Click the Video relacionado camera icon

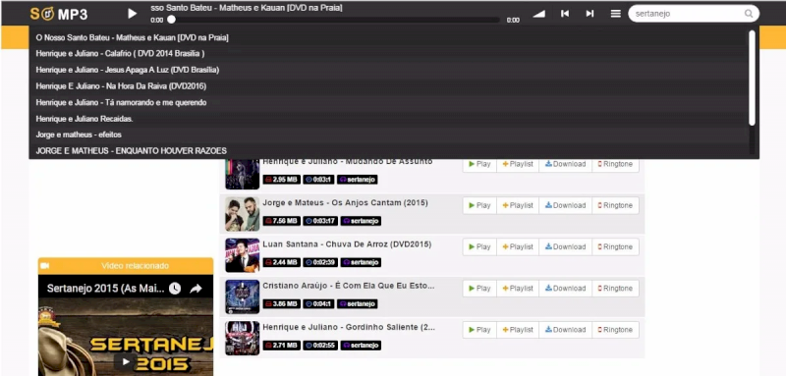[44, 265]
